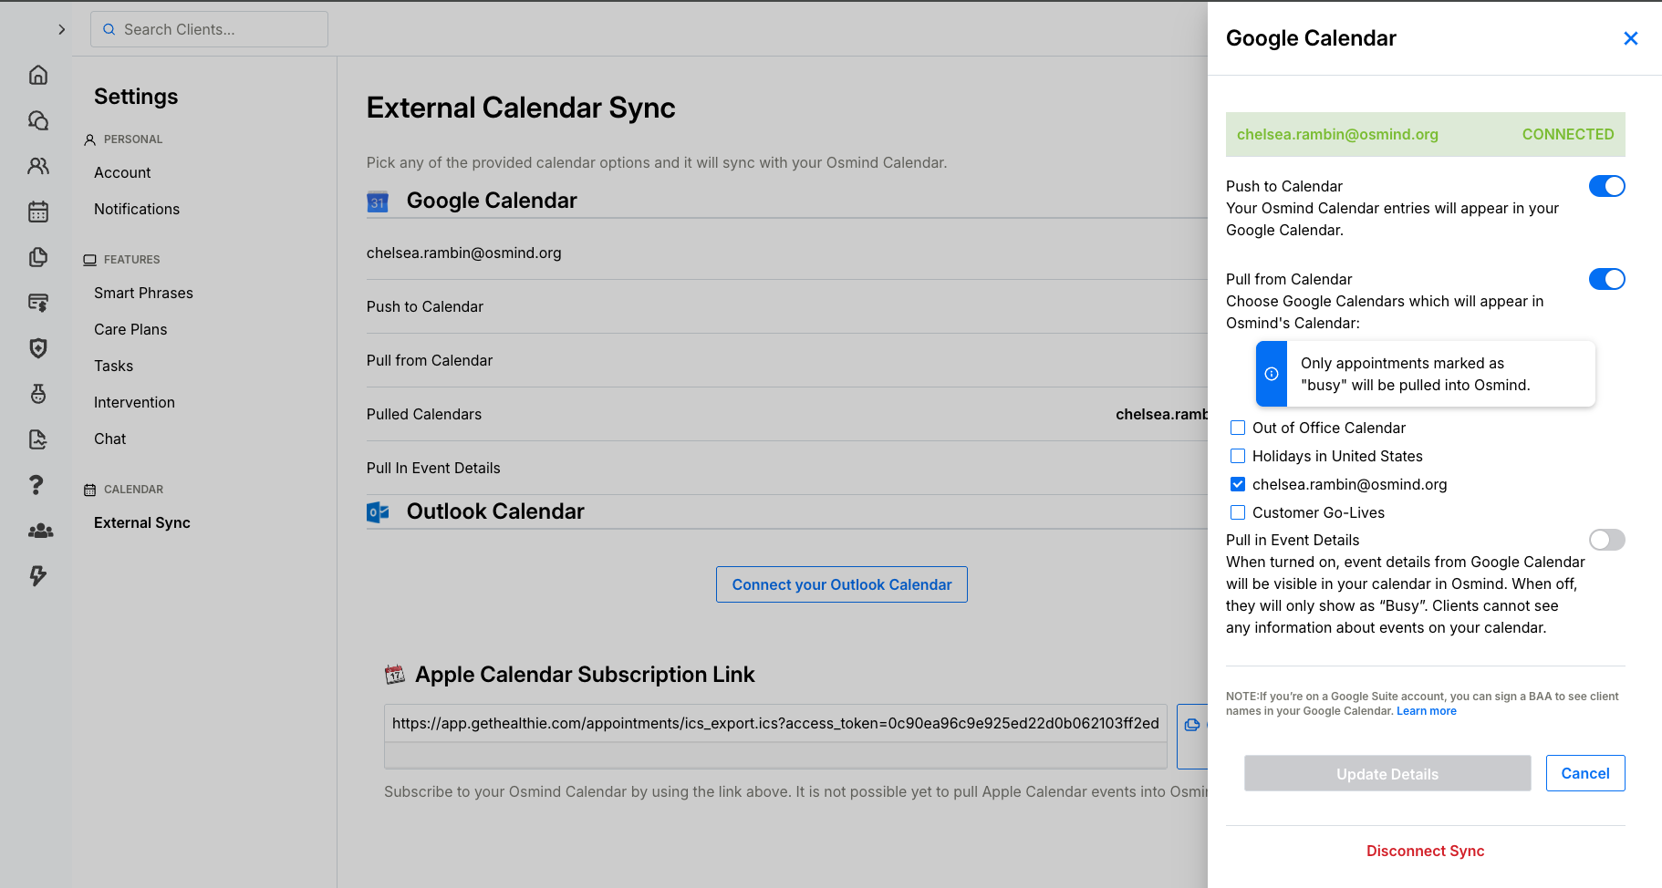
Task: Open Intervention settings
Action: point(134,402)
